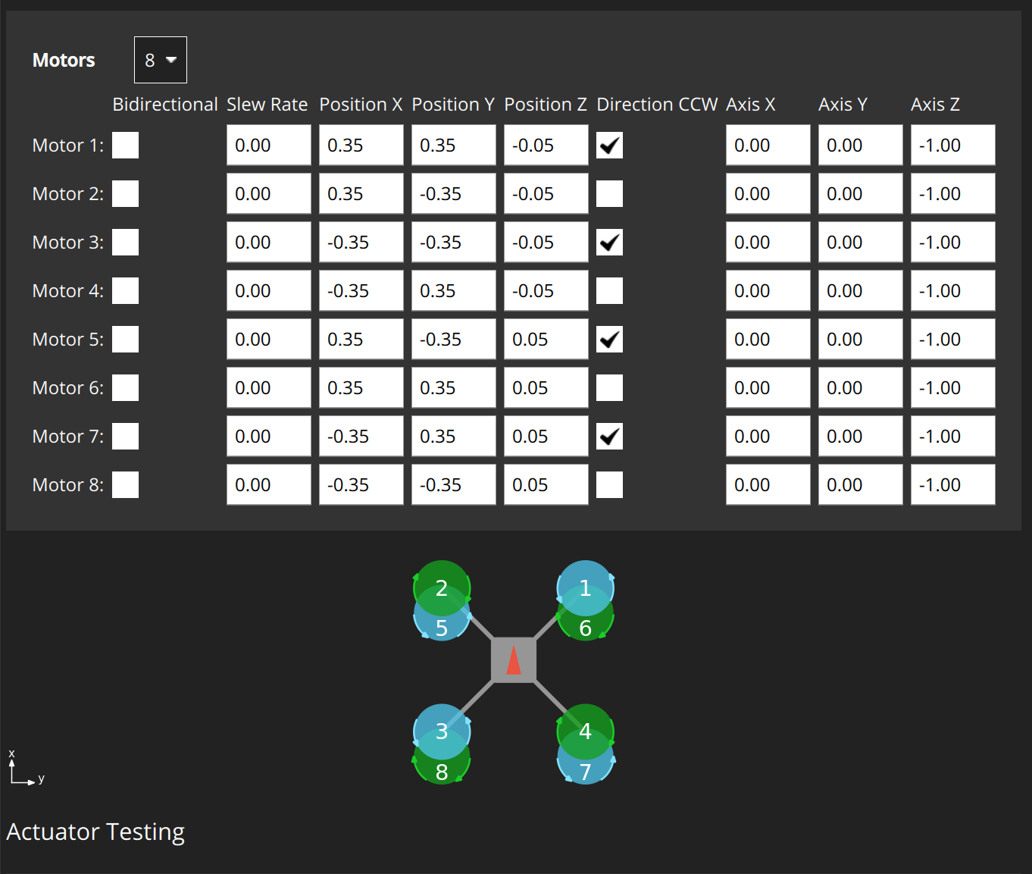Select motor 7 rotor in diagram
1032x874 pixels.
coord(586,772)
